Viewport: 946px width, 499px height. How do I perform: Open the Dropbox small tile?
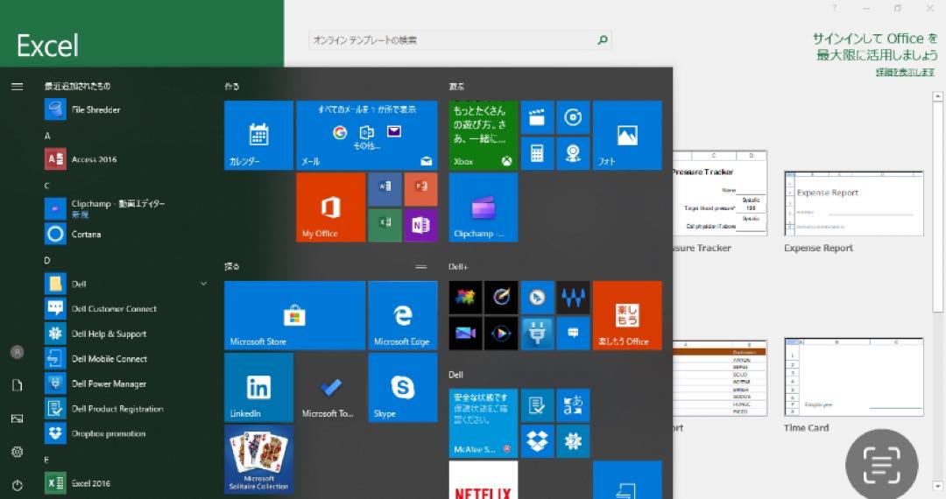point(537,441)
